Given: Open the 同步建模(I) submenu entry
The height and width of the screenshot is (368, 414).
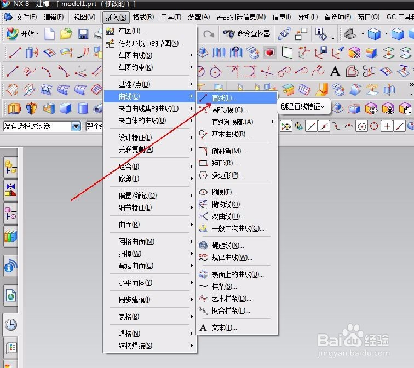Looking at the screenshot, I should pos(150,300).
